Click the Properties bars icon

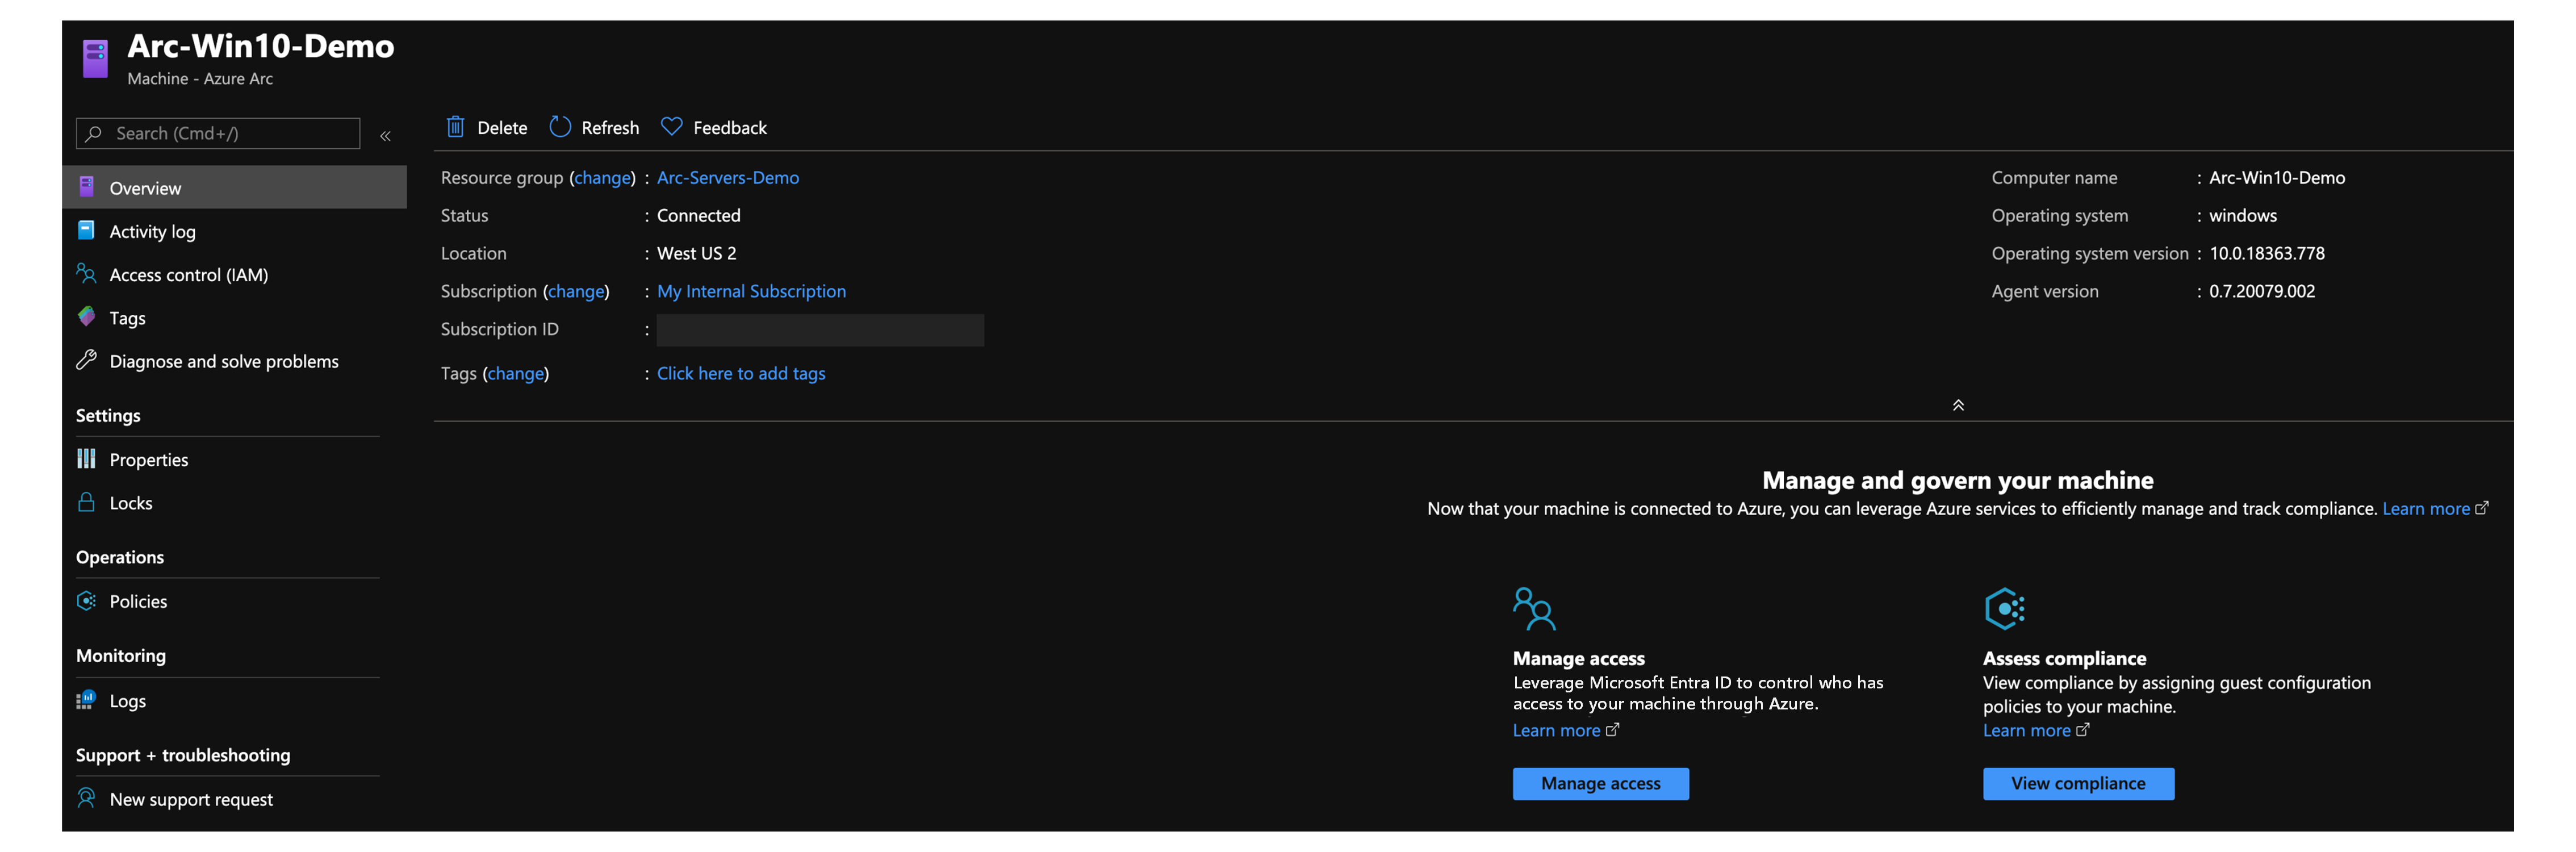click(87, 459)
